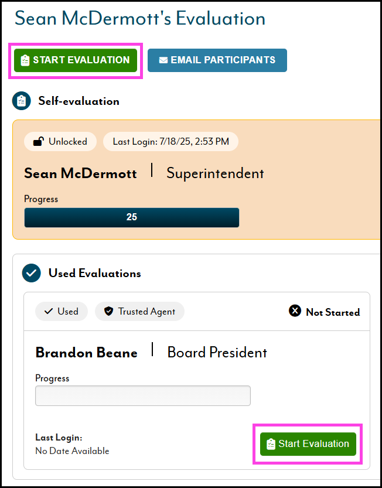Click the Last Login 7/18/25 badge
The image size is (382, 488).
(x=170, y=141)
